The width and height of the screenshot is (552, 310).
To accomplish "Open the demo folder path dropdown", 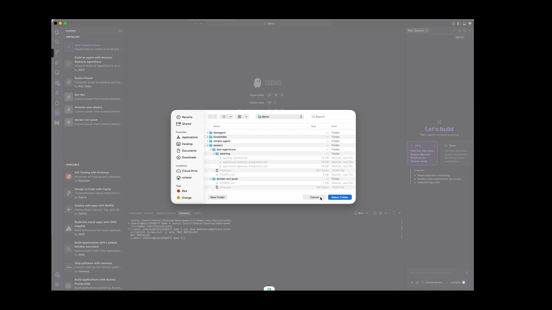I will point(280,117).
